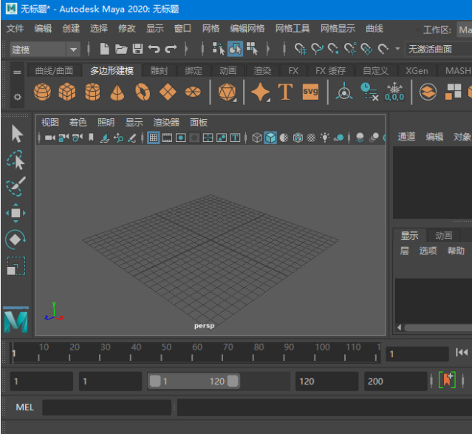
Task: Redo the last action arrow
Action: point(171,49)
